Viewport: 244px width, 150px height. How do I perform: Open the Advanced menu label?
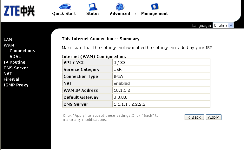click(x=120, y=14)
